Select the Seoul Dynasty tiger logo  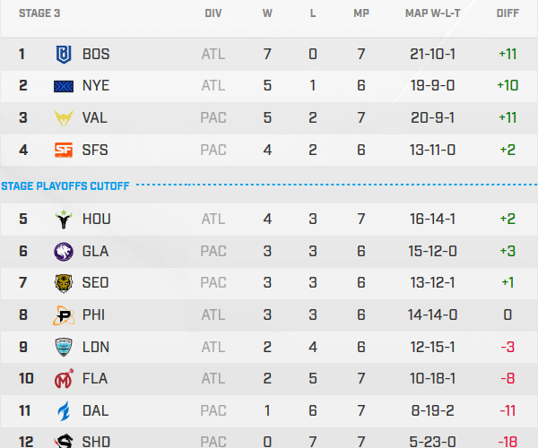pyautogui.click(x=64, y=283)
